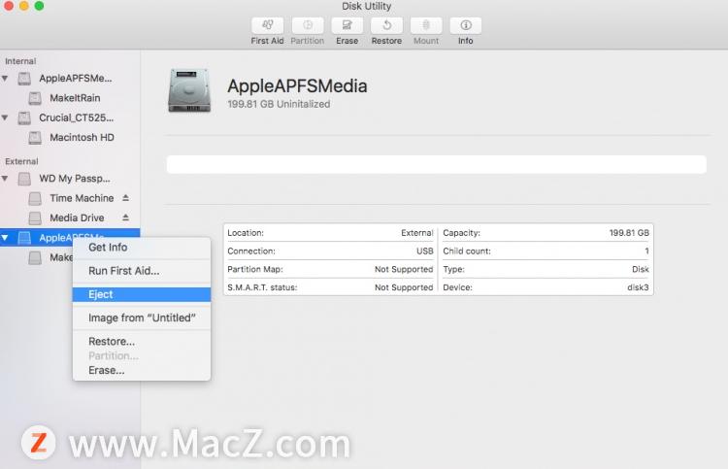This screenshot has height=469, width=728.
Task: Click the WD My Passp... disk name
Action: tap(75, 179)
